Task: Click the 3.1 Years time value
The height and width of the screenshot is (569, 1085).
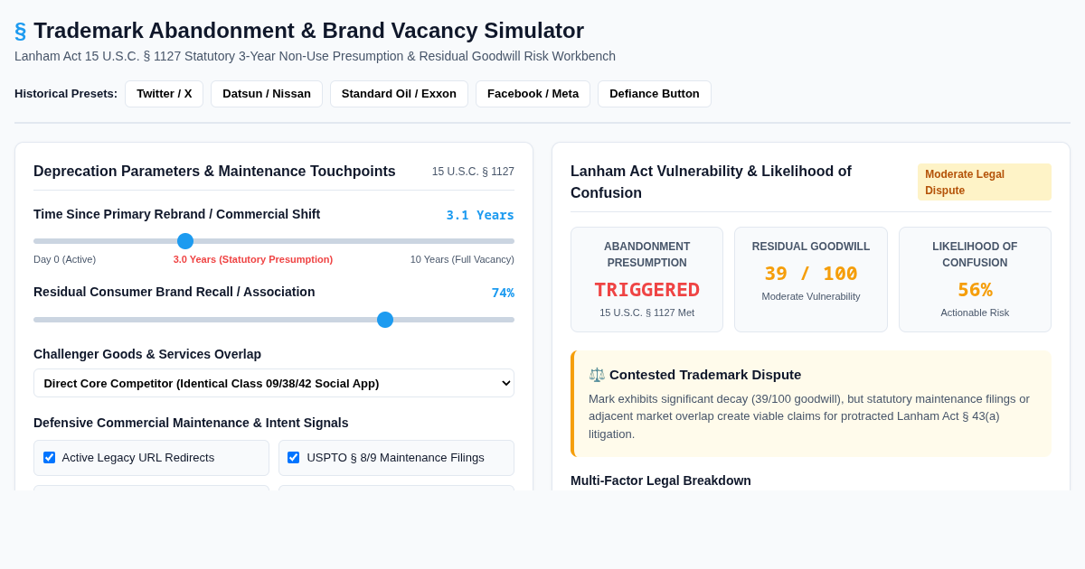Action: coord(480,215)
